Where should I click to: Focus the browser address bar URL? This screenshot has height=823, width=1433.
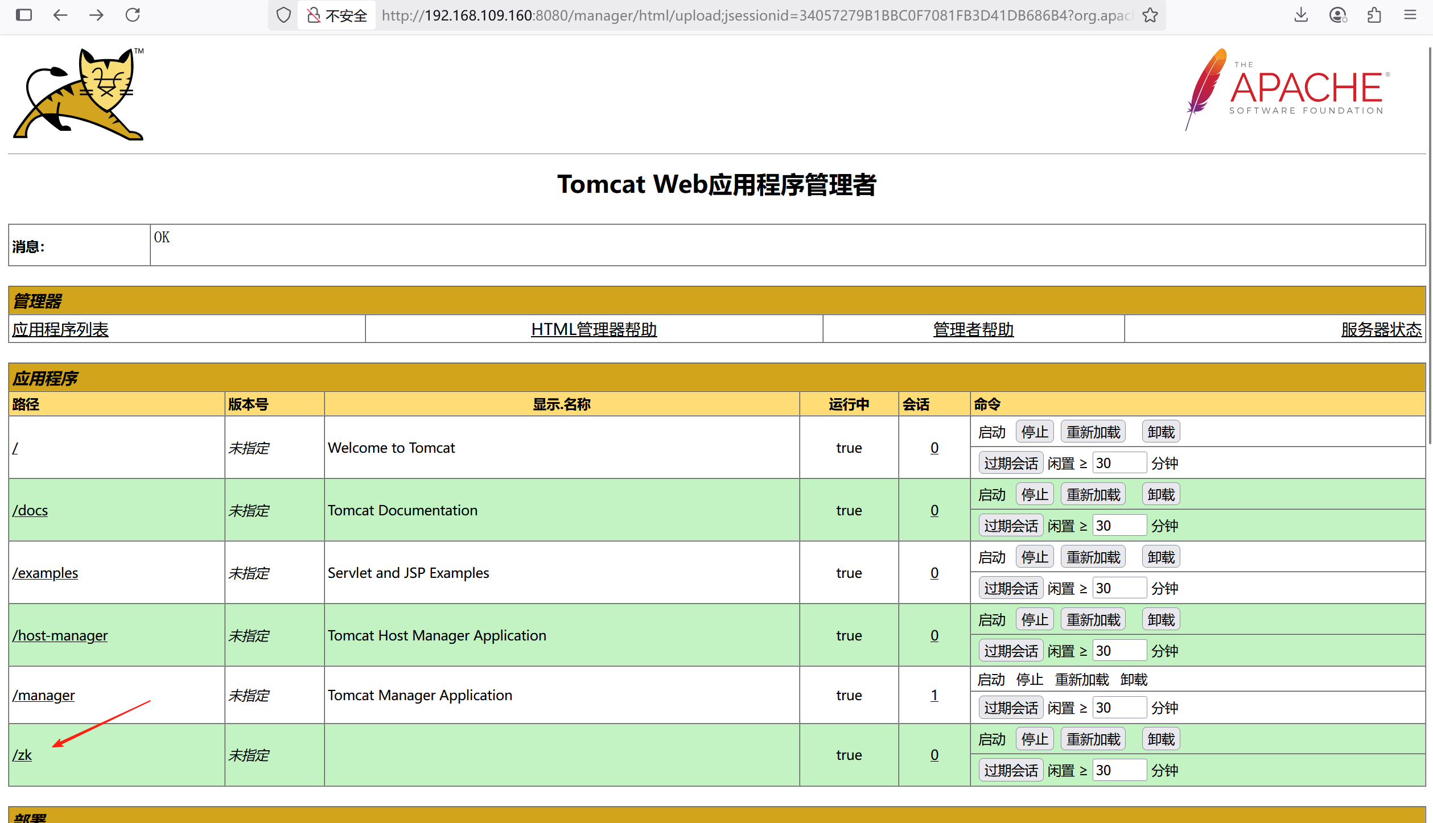[757, 15]
